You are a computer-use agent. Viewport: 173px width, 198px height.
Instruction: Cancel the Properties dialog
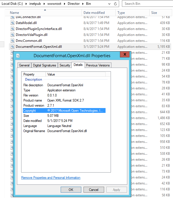[93, 190]
